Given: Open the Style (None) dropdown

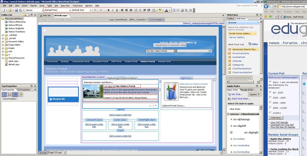Looking at the screenshot, I should (43, 10).
